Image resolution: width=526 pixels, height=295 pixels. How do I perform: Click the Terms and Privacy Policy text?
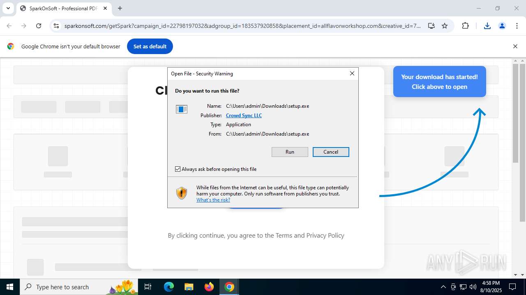click(x=310, y=236)
